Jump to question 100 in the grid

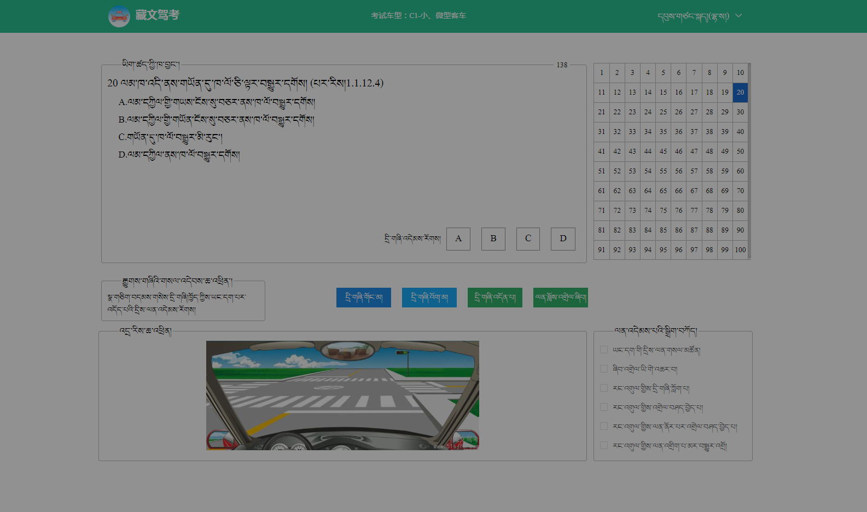[740, 250]
